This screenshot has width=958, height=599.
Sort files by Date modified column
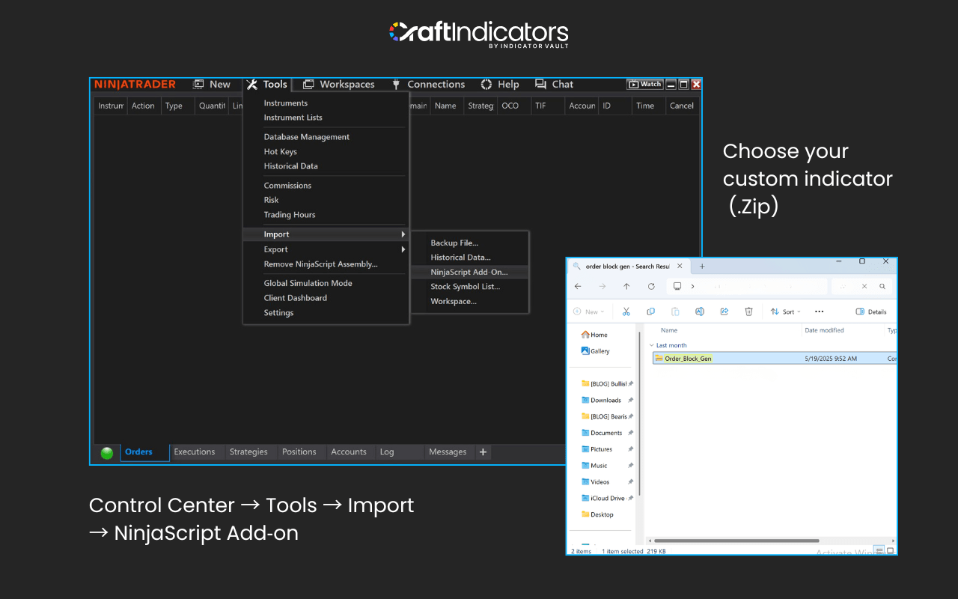point(824,330)
